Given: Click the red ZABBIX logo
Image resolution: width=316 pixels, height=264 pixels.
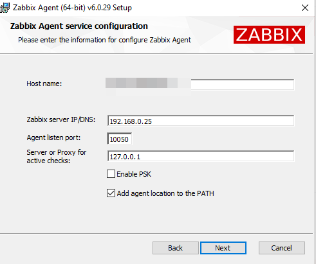Looking at the screenshot, I should coord(269,35).
